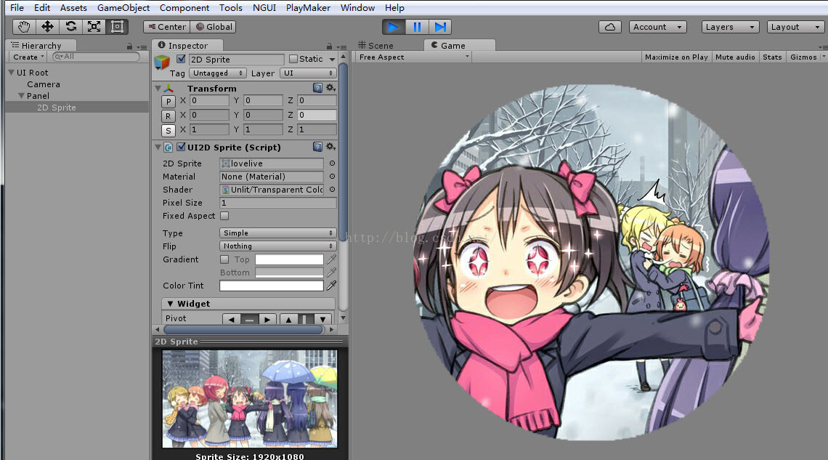
Task: Select the Move tool
Action: pos(47,26)
